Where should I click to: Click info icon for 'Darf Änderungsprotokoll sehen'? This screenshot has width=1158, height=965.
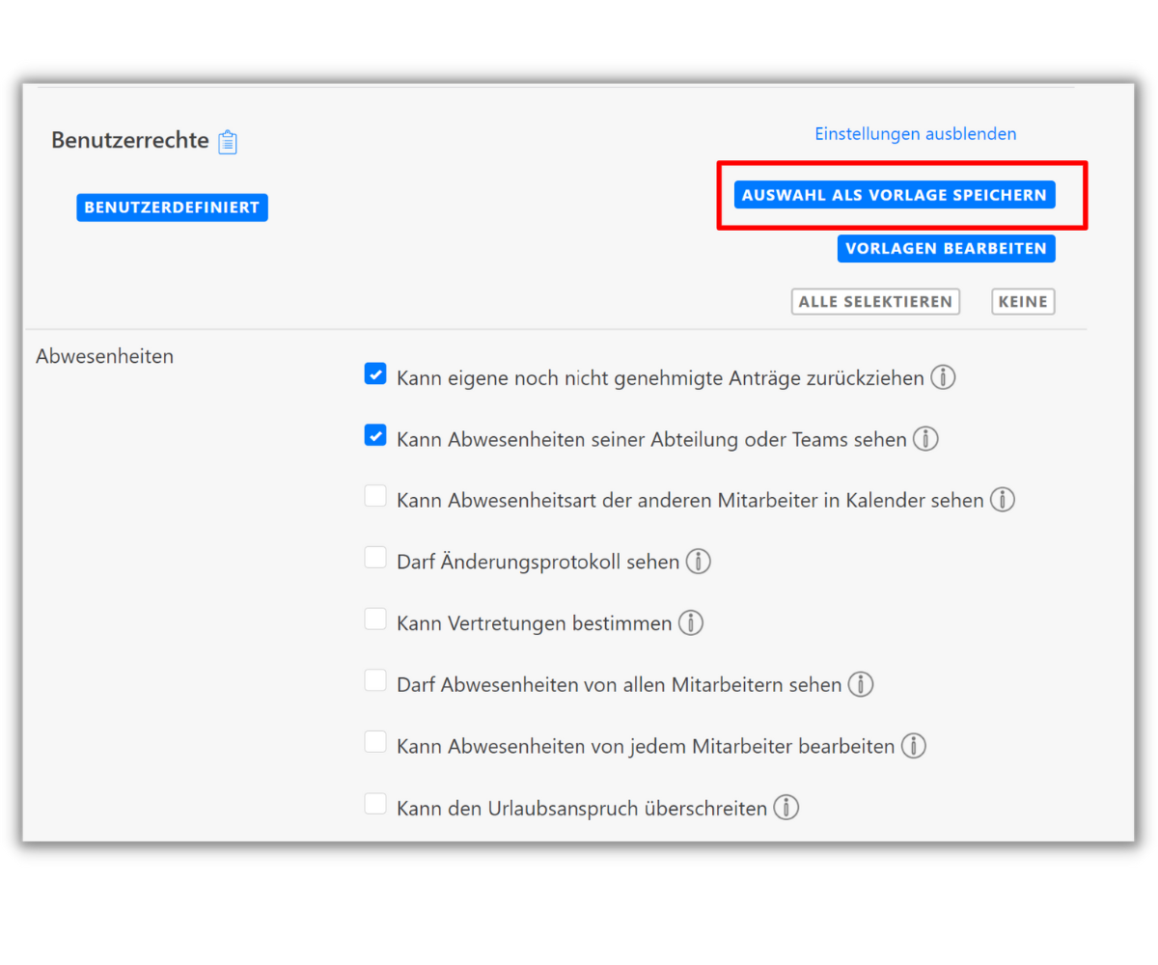tap(698, 561)
